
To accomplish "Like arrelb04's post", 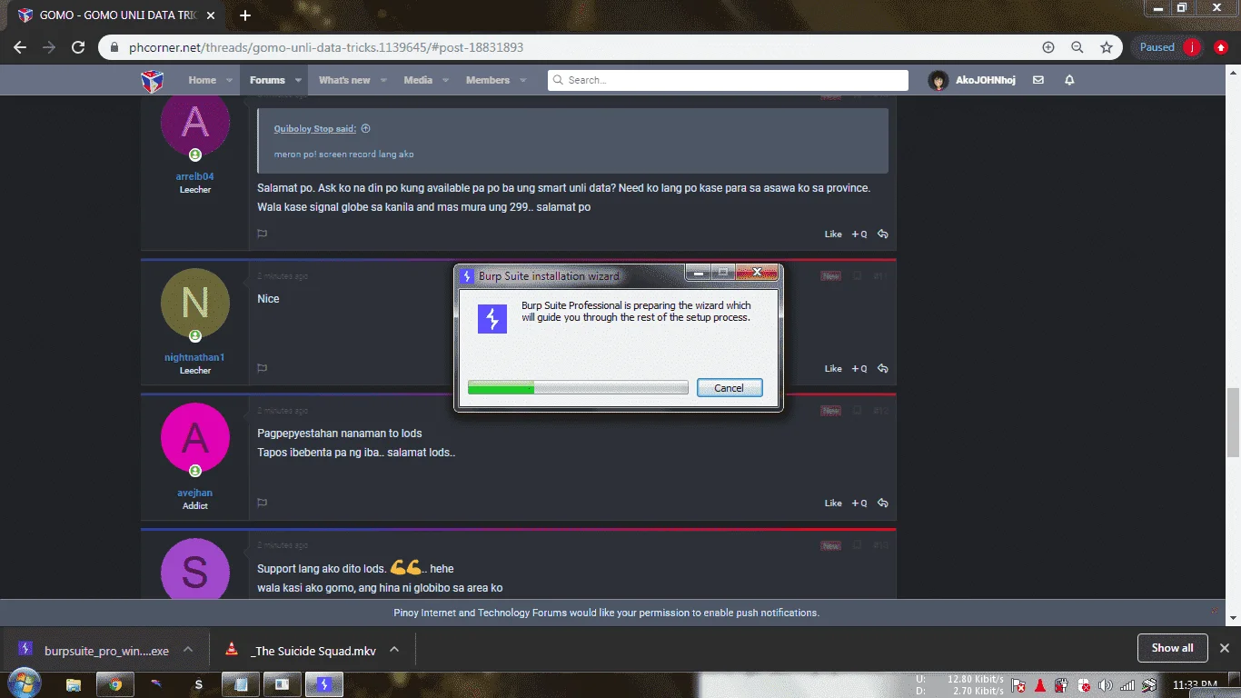I will click(x=833, y=234).
